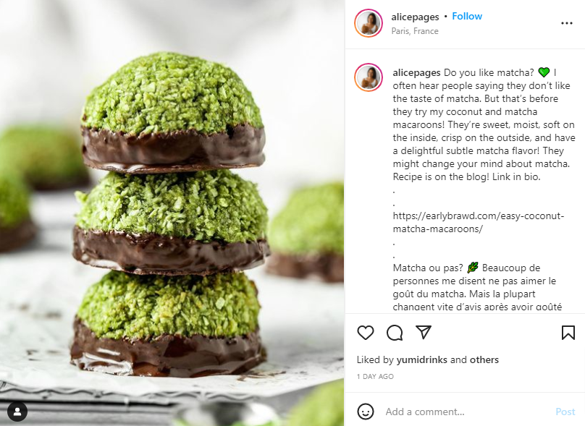Select the matcha macaroons photo
This screenshot has width=585, height=426.
[x=172, y=213]
